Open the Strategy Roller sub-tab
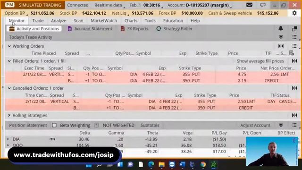Viewport: 302px width, 170px height. click(175, 29)
